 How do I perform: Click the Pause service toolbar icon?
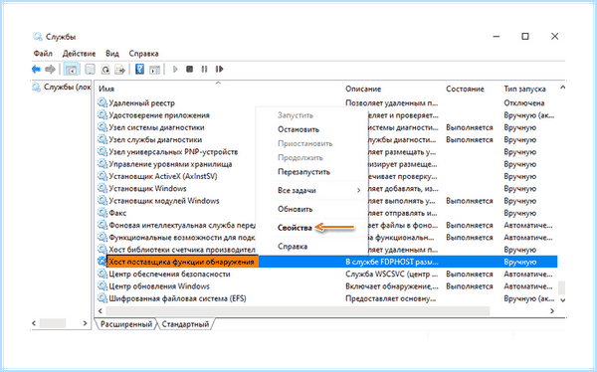pyautogui.click(x=204, y=69)
